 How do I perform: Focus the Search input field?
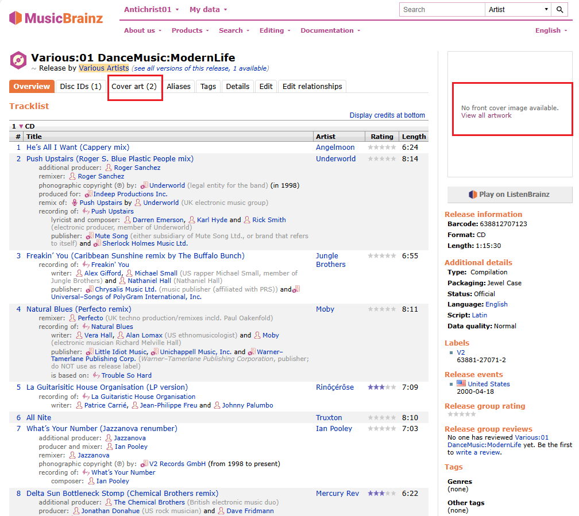pyautogui.click(x=442, y=10)
